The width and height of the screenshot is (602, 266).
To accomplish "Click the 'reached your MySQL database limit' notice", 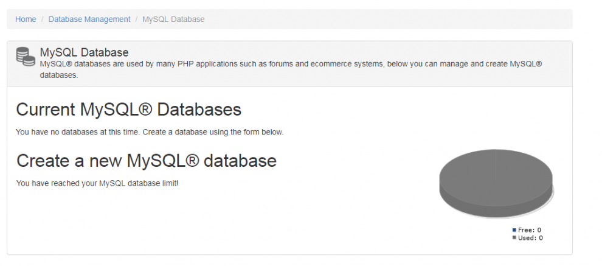I will pyautogui.click(x=97, y=183).
